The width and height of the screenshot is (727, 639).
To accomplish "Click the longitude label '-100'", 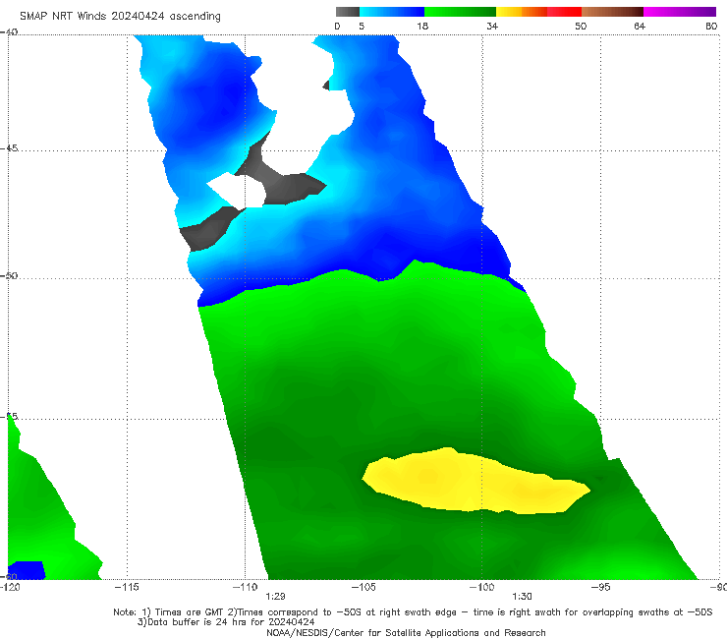I will pyautogui.click(x=481, y=587).
